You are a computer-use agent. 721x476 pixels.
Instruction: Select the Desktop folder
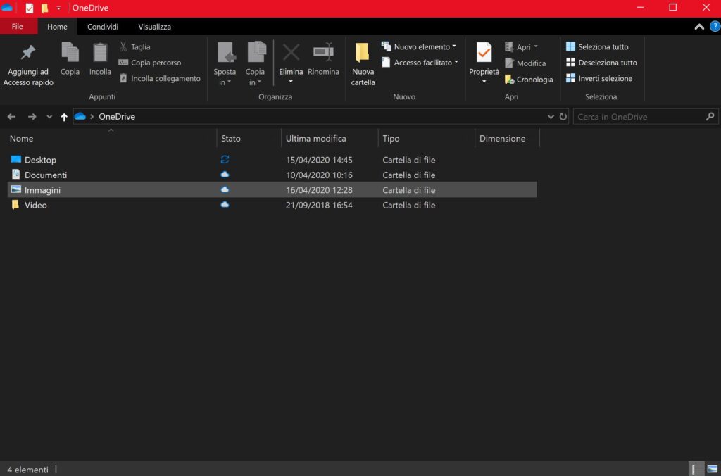(x=272, y=160)
